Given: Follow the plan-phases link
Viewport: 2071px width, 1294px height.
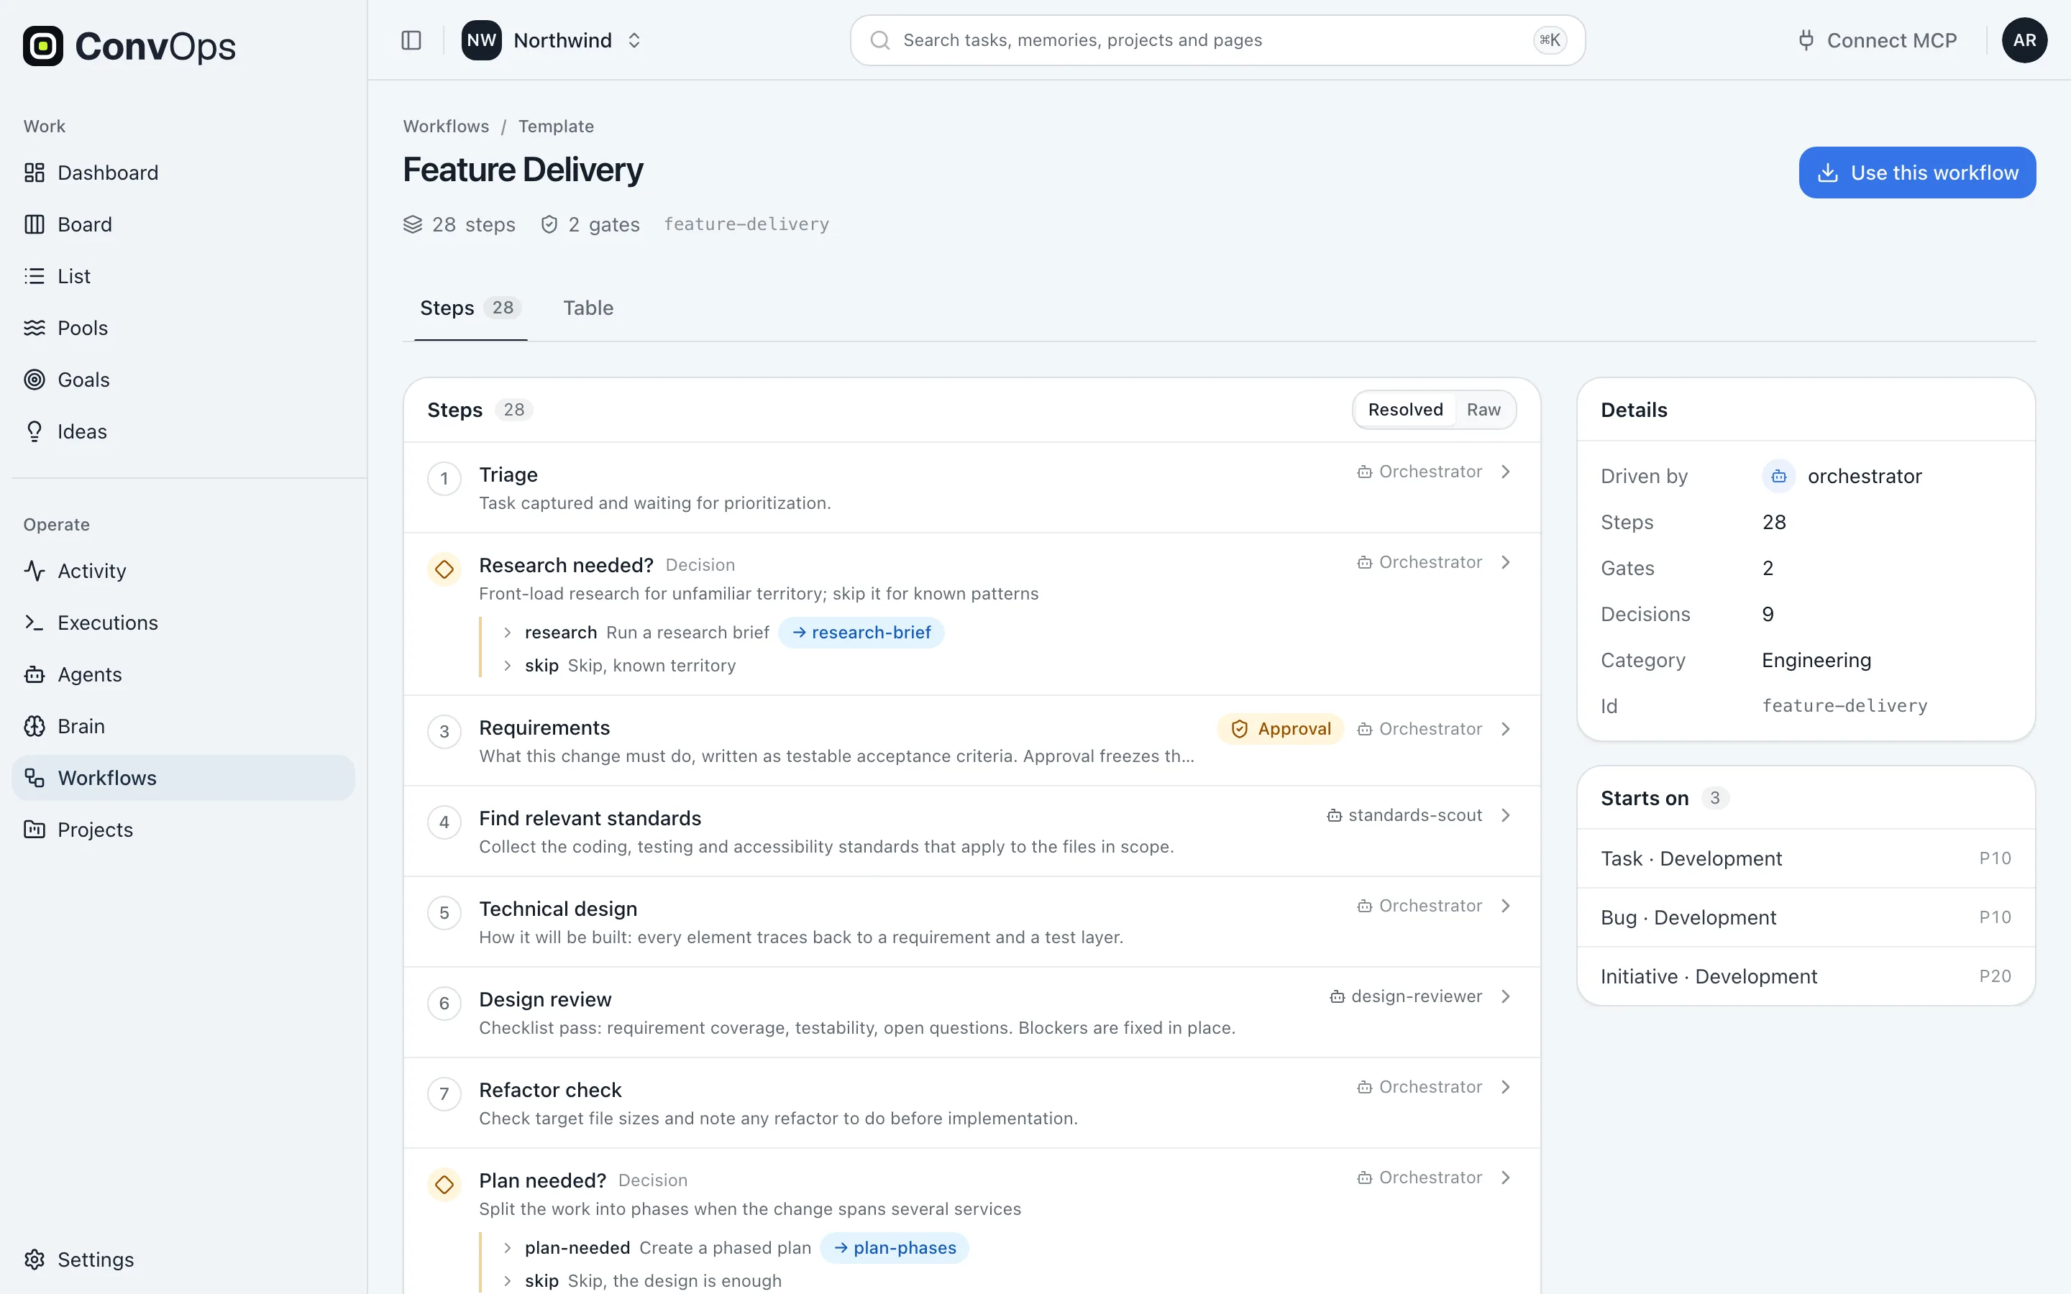Looking at the screenshot, I should (895, 1248).
